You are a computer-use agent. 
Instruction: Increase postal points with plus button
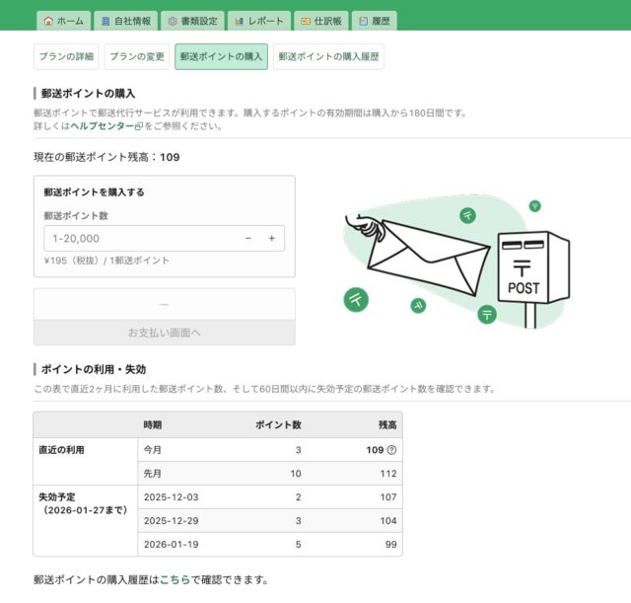pos(271,238)
